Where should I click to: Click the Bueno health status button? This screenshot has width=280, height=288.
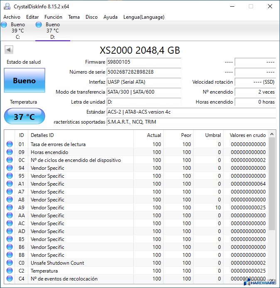24,81
